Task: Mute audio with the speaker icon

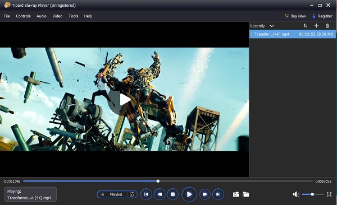Action: tap(296, 194)
